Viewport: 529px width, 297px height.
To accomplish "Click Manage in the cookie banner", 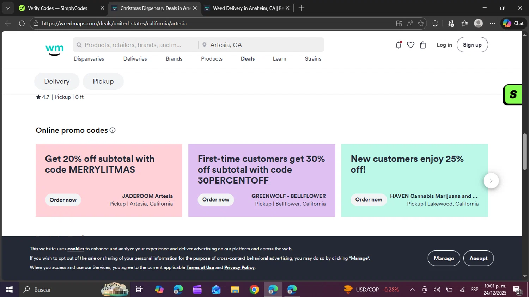I will coord(444,258).
